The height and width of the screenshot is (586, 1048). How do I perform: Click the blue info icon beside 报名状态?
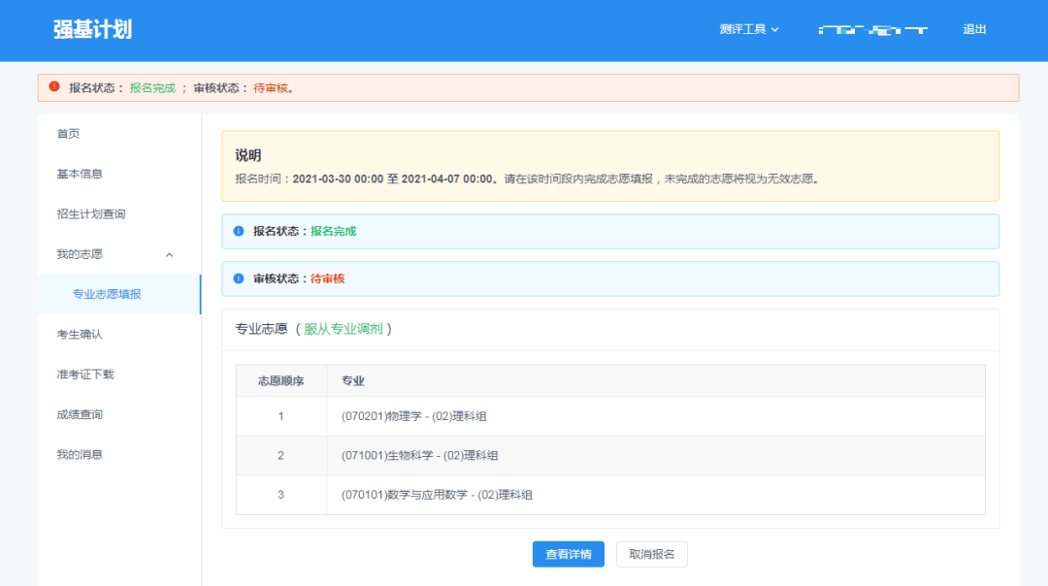[239, 231]
